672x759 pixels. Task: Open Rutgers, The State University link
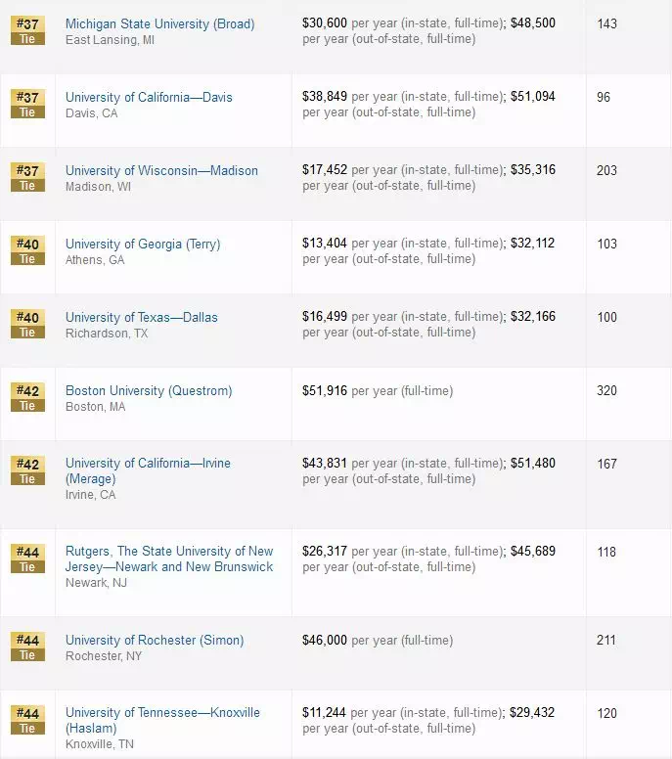pyautogui.click(x=169, y=558)
